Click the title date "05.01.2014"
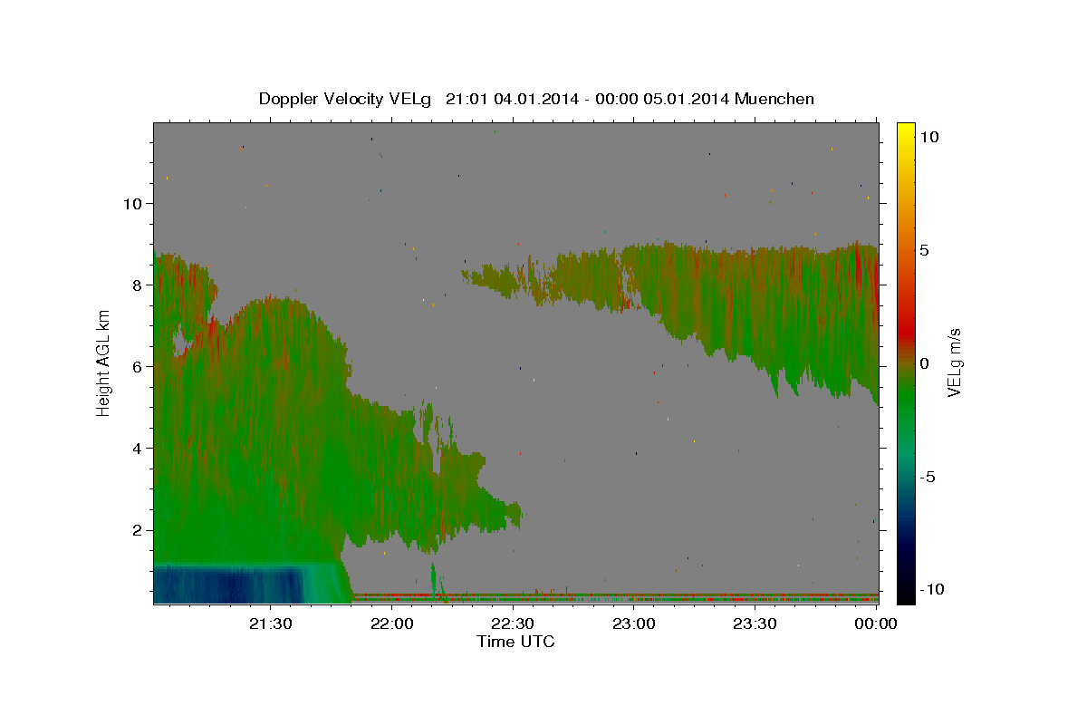1087x725 pixels. 687,99
